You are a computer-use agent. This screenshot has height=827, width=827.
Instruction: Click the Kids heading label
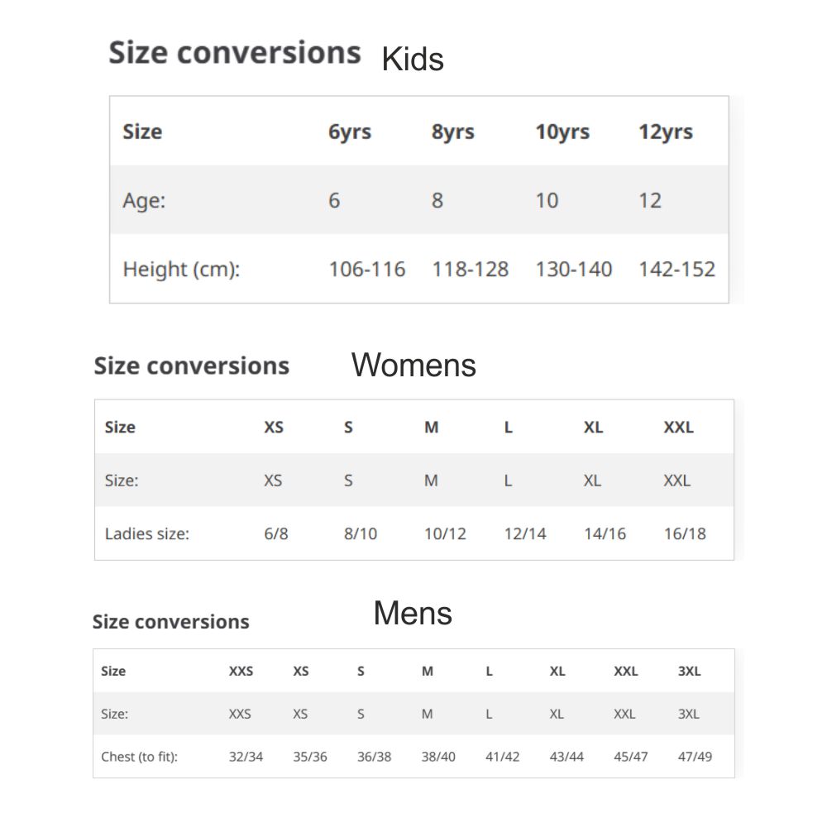[413, 60]
